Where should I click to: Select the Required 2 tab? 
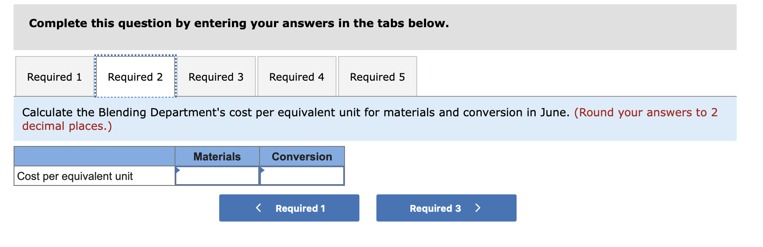[135, 77]
